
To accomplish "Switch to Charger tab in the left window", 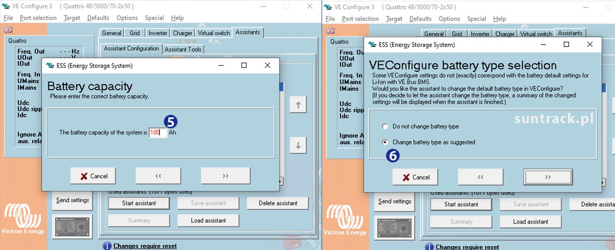I will pyautogui.click(x=183, y=33).
